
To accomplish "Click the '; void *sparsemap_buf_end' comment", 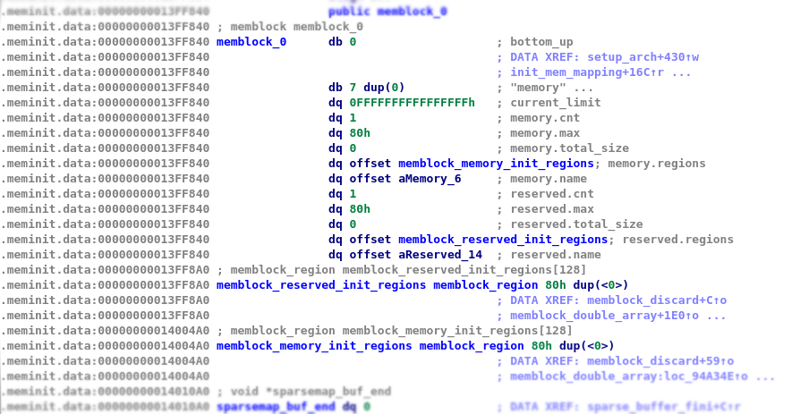I will click(x=303, y=392).
